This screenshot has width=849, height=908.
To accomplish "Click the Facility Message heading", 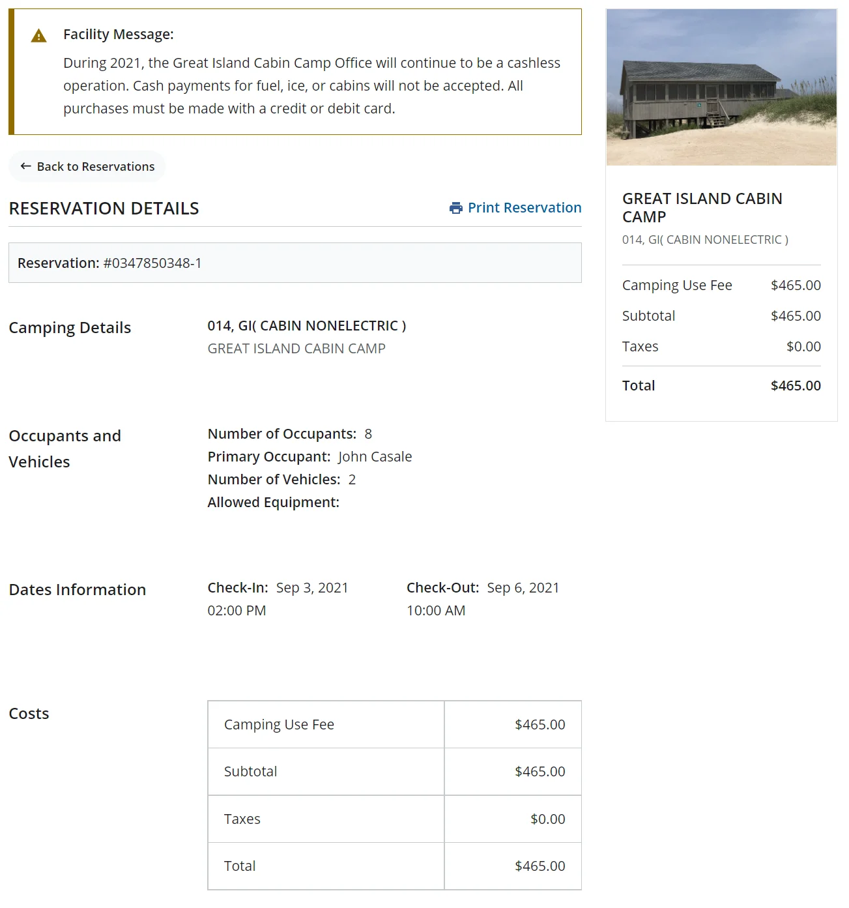I will coord(119,35).
